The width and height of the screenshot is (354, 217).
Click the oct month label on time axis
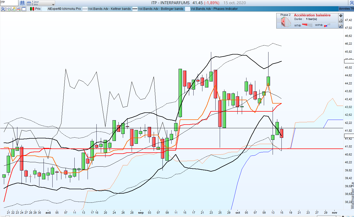[238, 213]
